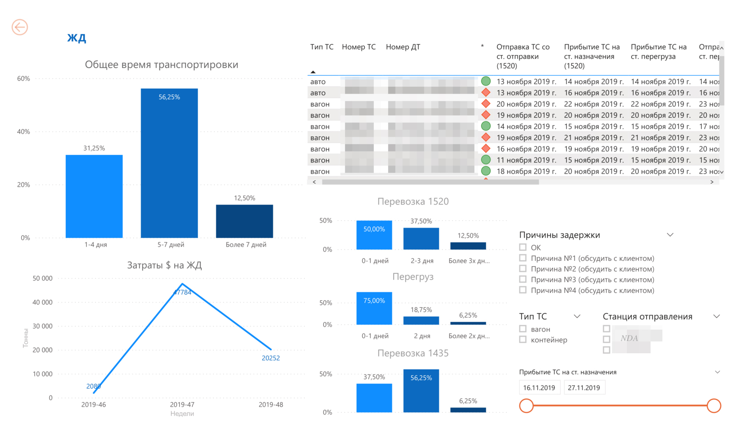Click data point 47784 on cost line

pyautogui.click(x=182, y=284)
